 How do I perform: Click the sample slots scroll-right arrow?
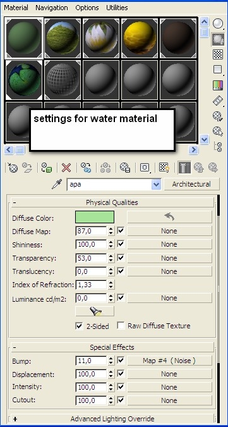(x=193, y=149)
